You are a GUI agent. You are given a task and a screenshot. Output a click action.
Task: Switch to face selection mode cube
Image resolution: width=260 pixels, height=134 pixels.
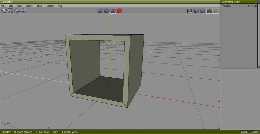coord(113,11)
